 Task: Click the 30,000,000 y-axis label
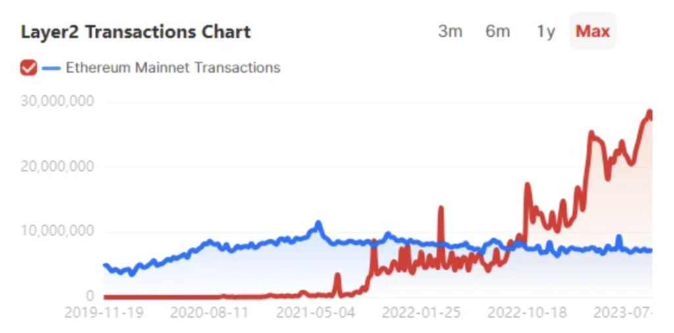pos(57,102)
